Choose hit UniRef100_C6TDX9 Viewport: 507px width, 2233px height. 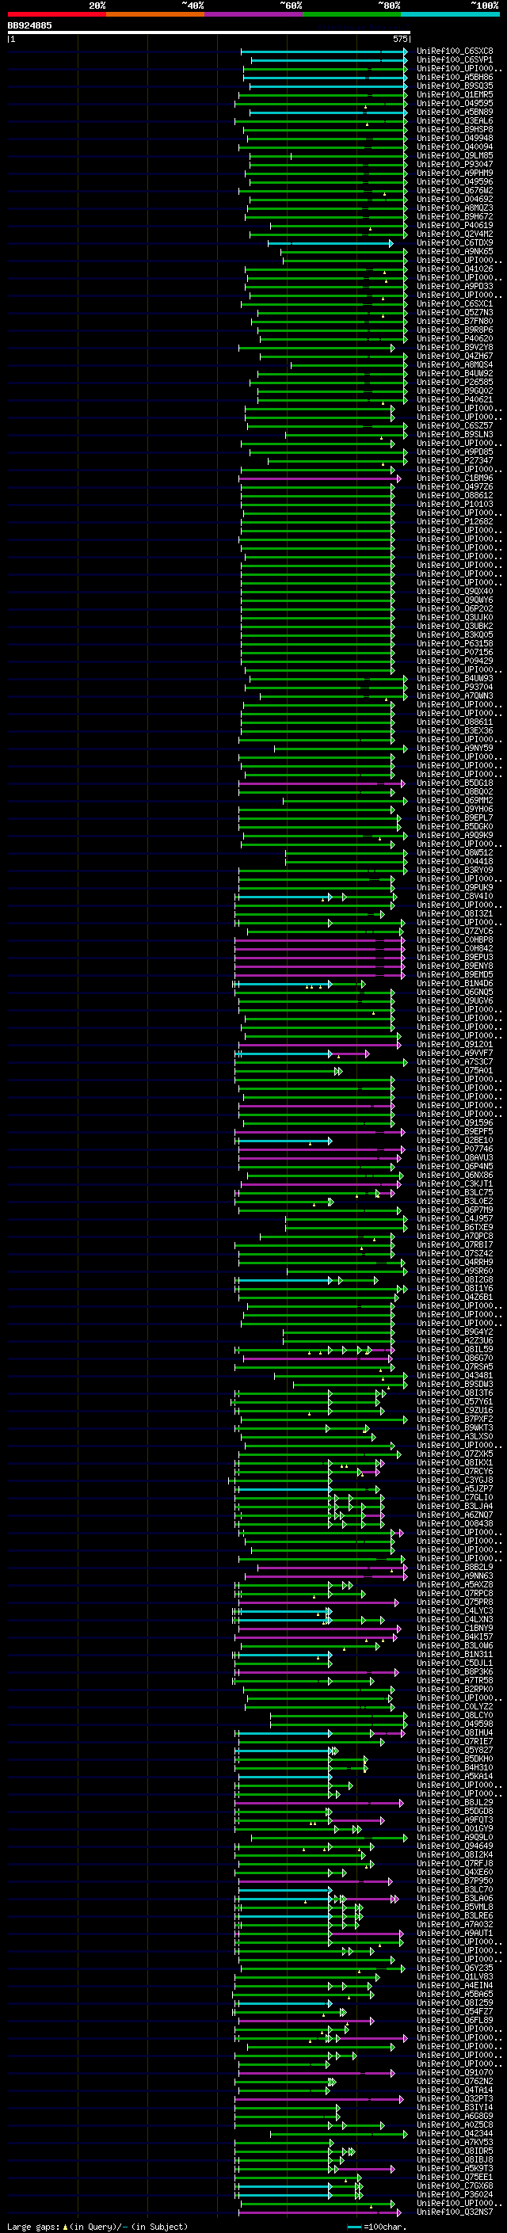(x=455, y=242)
